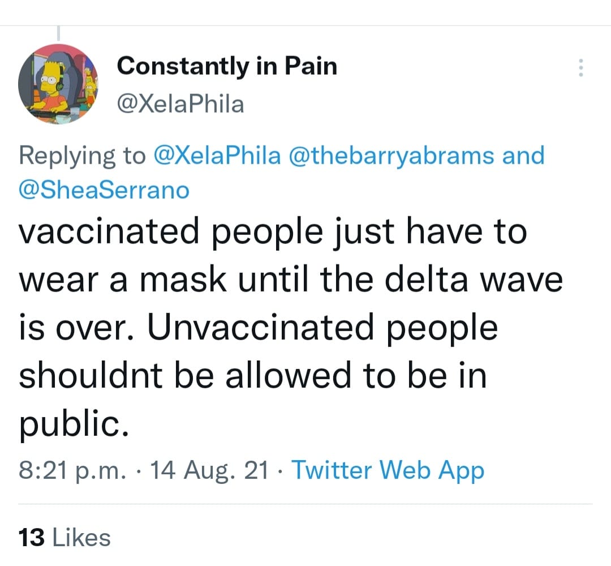Open the blue @XelaPhila mention in reply line
This screenshot has width=611, height=566.
pos(217,156)
